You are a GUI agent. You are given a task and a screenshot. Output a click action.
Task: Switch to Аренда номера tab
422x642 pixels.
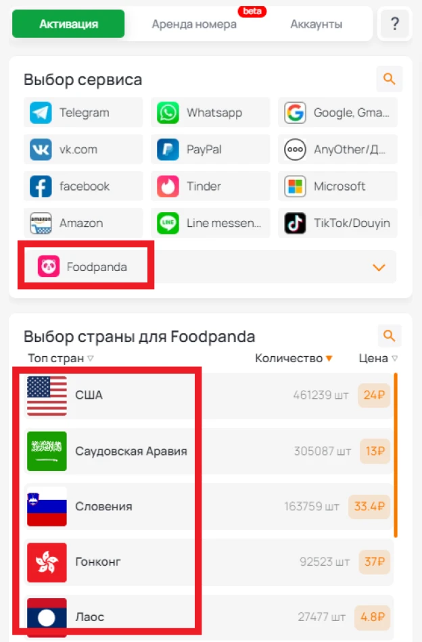194,24
